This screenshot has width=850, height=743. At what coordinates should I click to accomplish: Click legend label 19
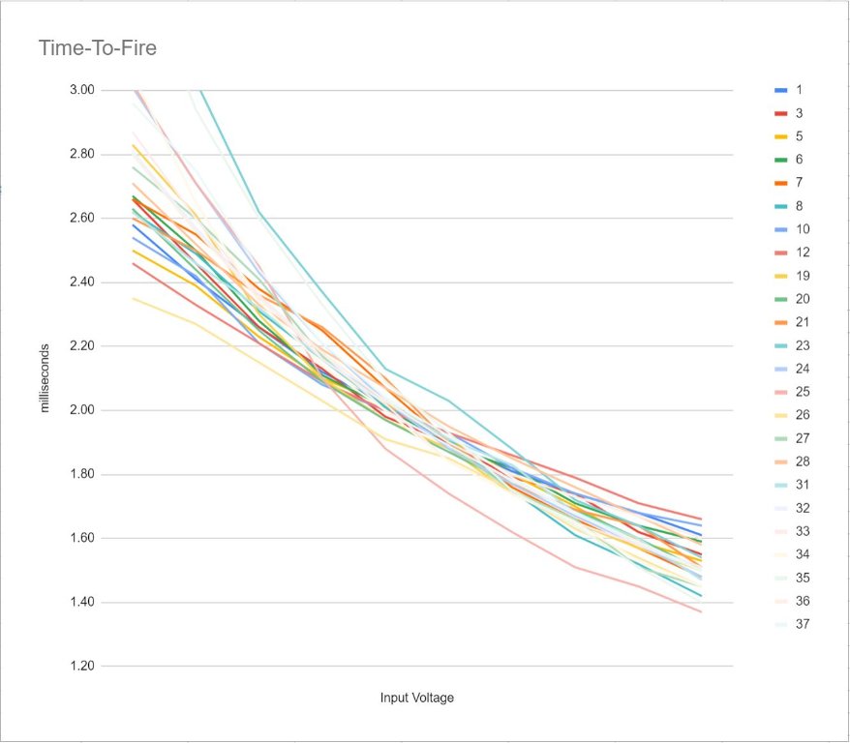(x=803, y=276)
